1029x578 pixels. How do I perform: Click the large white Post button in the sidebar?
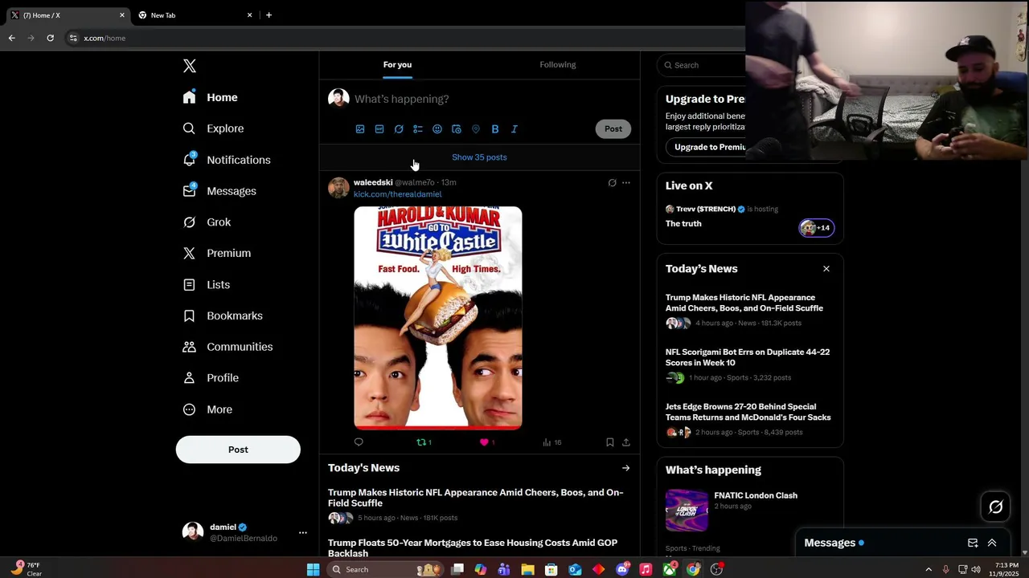(x=238, y=450)
